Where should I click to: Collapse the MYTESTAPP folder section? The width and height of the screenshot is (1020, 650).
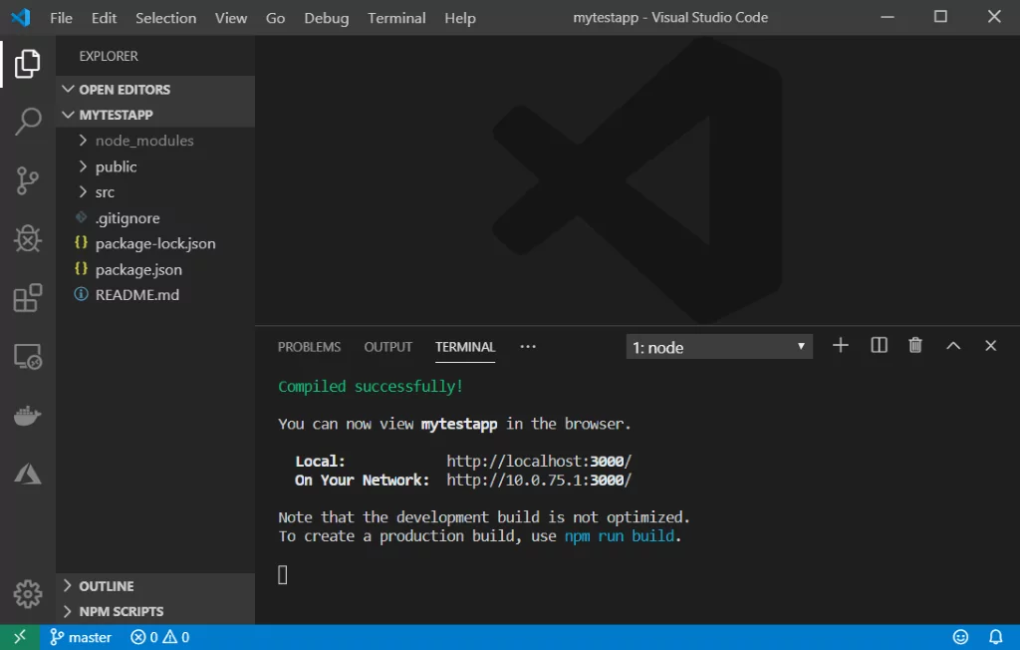click(x=156, y=115)
